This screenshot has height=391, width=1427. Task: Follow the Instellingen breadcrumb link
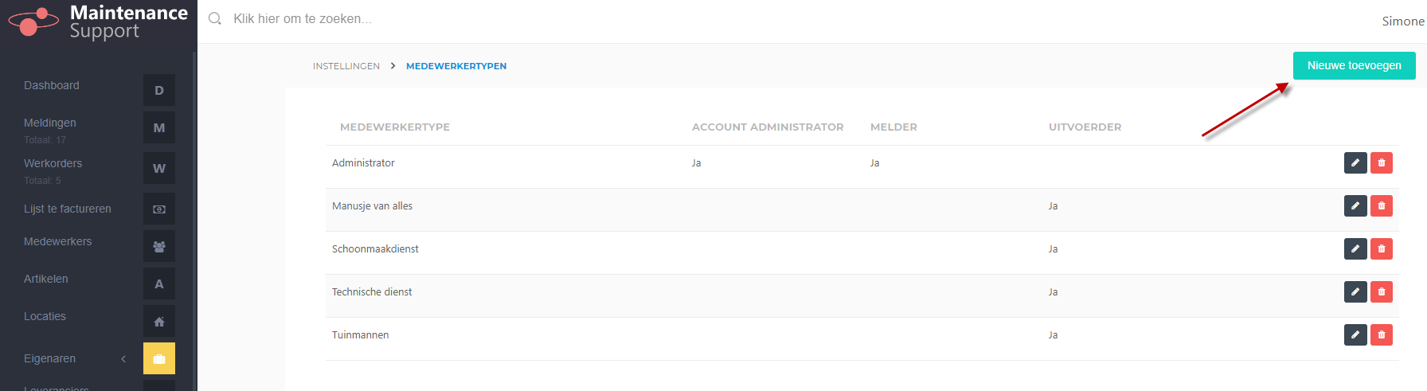point(346,66)
